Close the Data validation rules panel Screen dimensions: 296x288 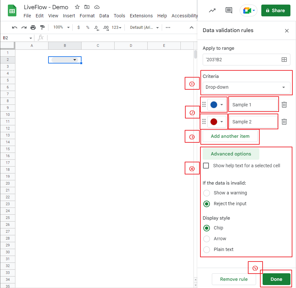coord(287,30)
